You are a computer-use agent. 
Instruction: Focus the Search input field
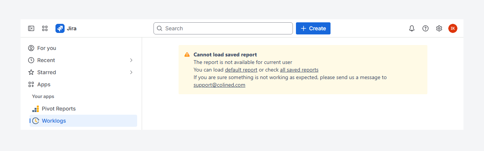point(223,28)
